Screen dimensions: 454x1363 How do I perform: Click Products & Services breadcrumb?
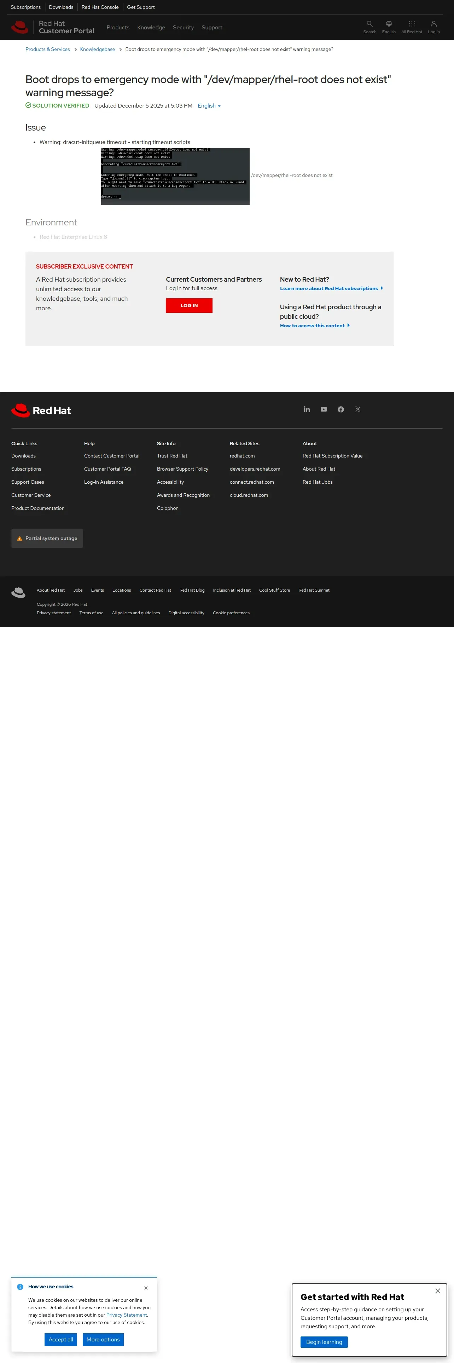(48, 49)
